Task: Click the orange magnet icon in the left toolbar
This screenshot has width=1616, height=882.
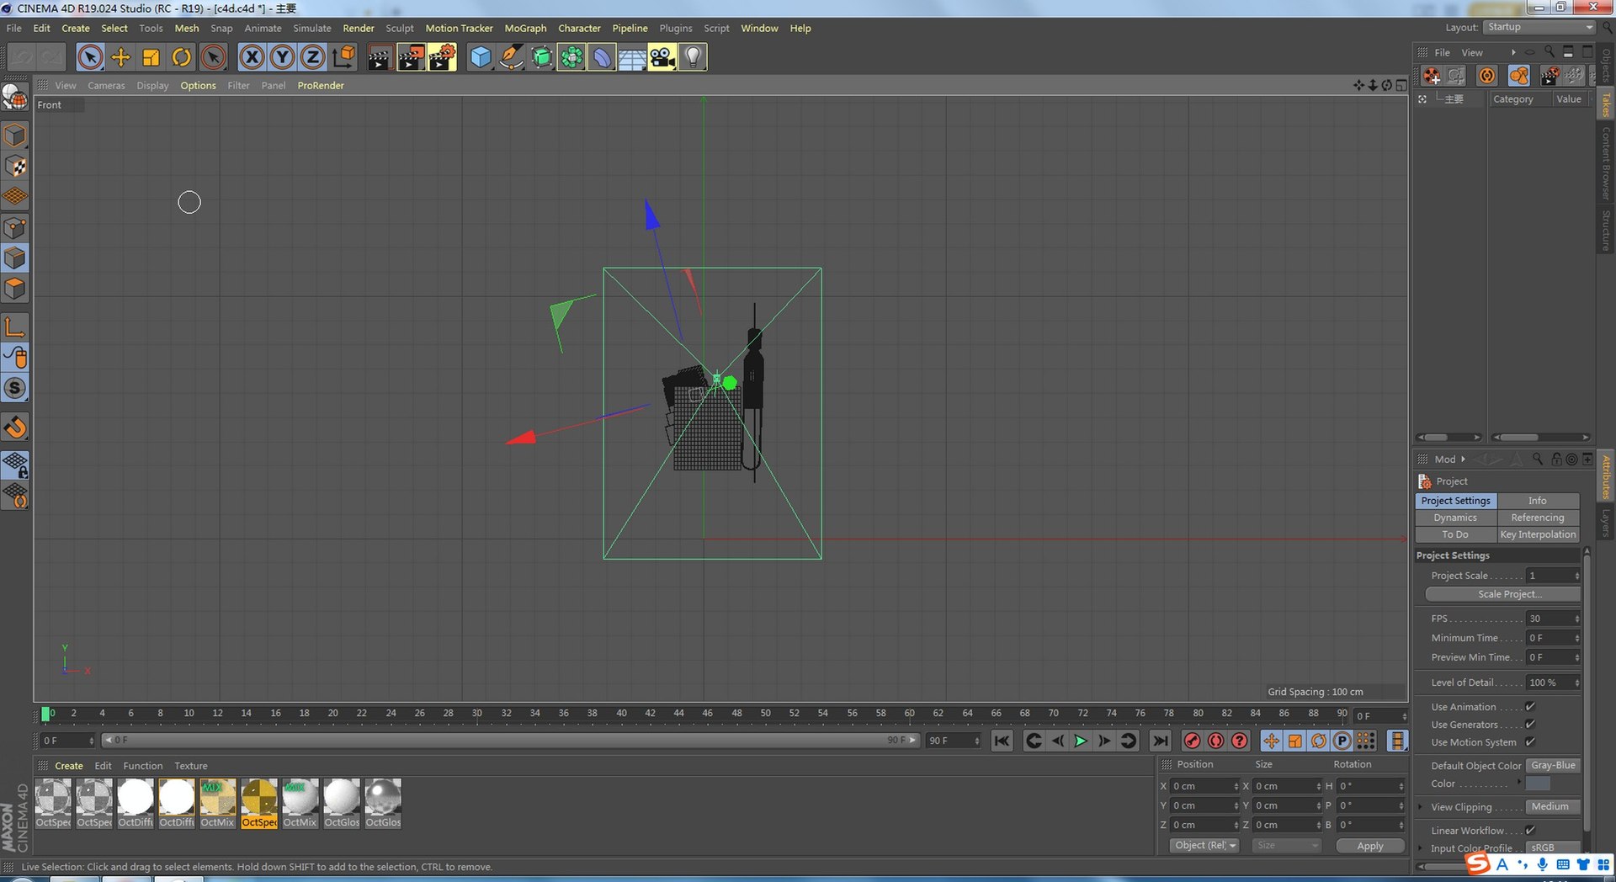Action: [x=15, y=427]
